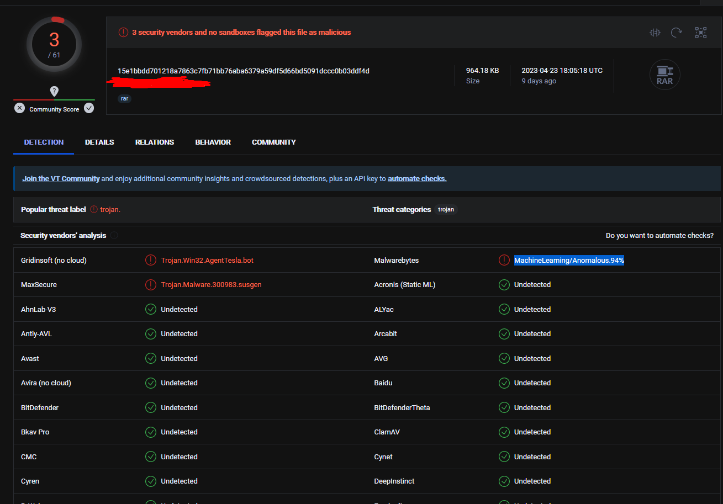
Task: Switch to the DETAILS tab
Action: tap(99, 142)
